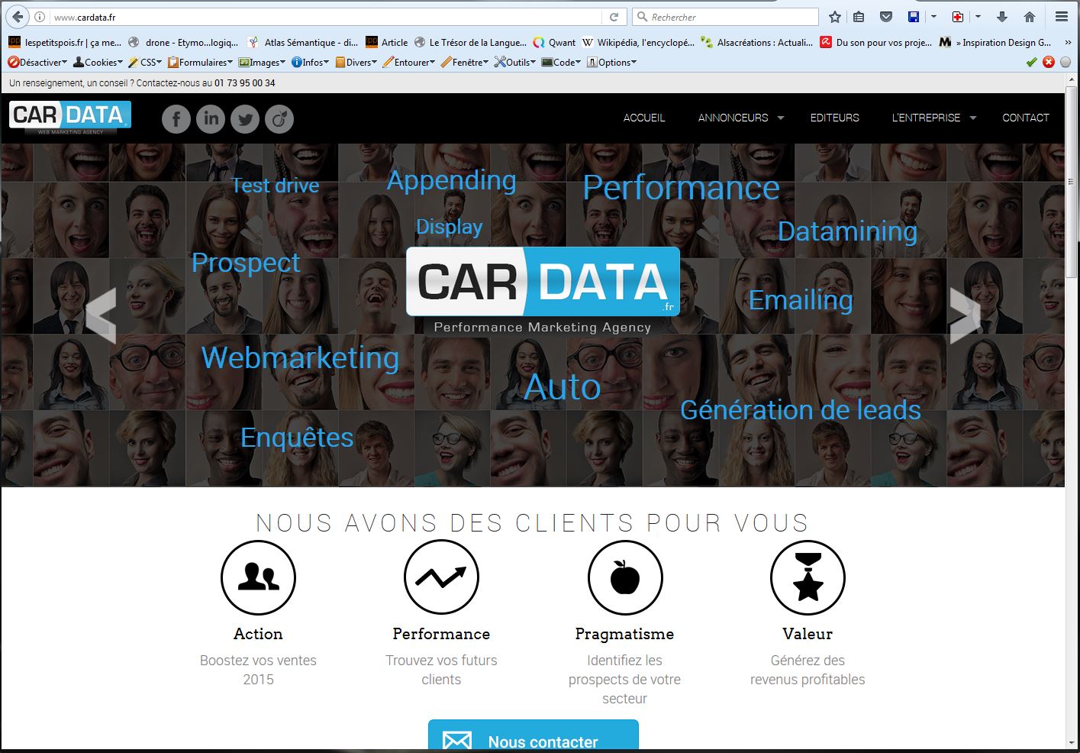Open the Atlas Sémantique bookmark
This screenshot has height=753, width=1080.
(303, 43)
